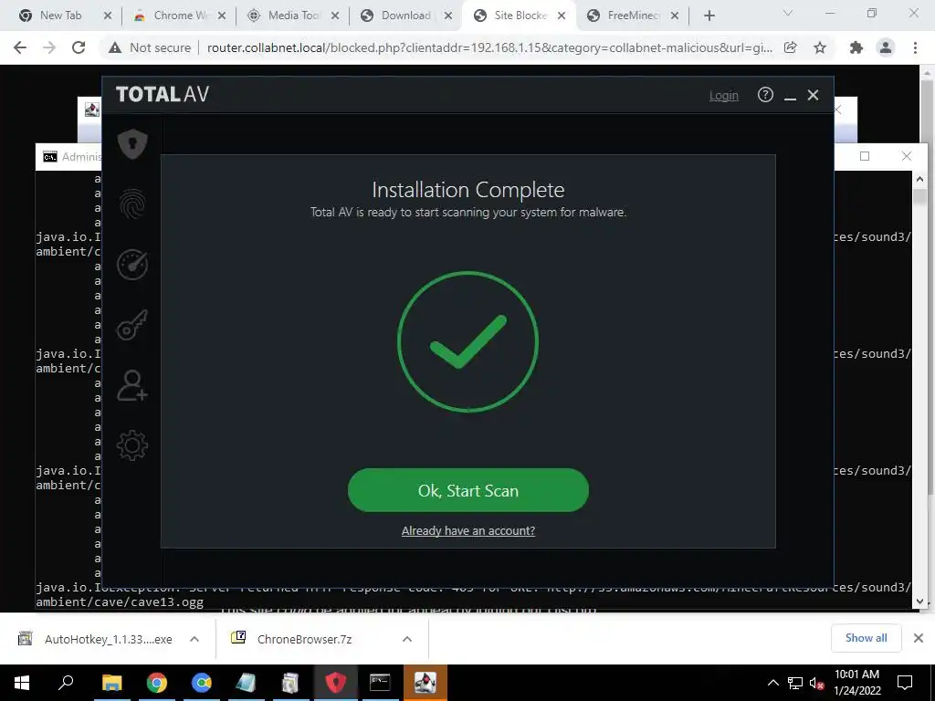
Task: Click the TotalAV help question mark icon
Action: 765,95
